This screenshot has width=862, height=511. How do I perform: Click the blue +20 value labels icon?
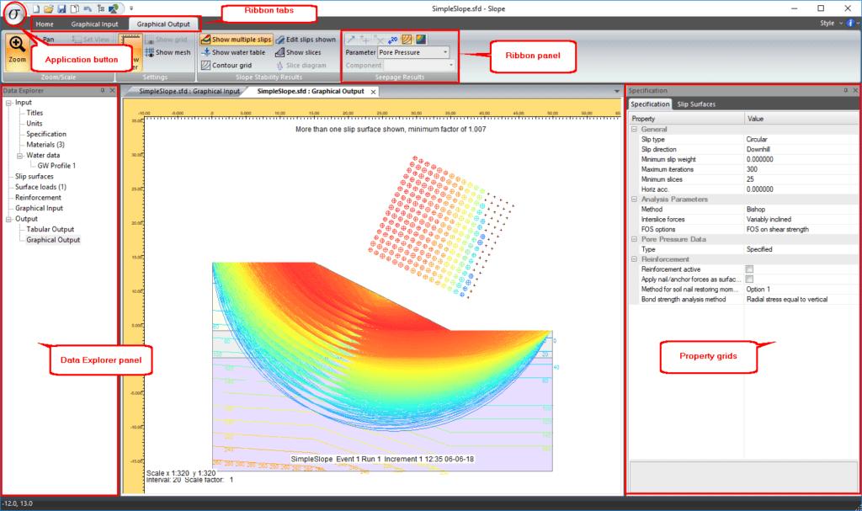(392, 39)
